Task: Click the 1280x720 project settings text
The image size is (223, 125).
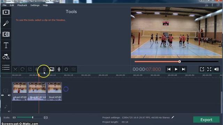Action: (x=146, y=117)
